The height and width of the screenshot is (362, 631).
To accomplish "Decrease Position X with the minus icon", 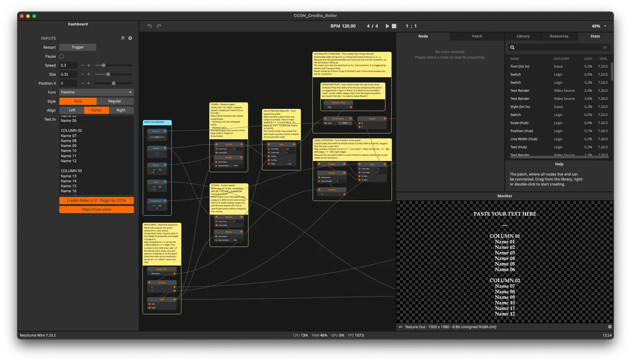I will point(82,83).
